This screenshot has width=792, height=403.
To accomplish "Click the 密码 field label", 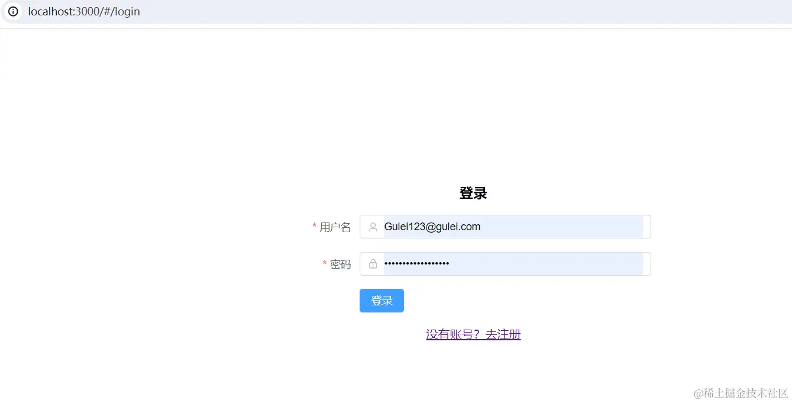I will coord(340,265).
